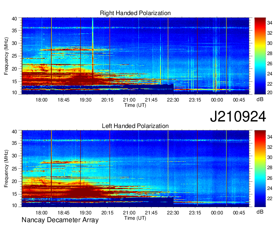Image resolution: width=277 pixels, height=225 pixels.
Task: Click the Left Handed Polarization title
Action: pos(135,126)
